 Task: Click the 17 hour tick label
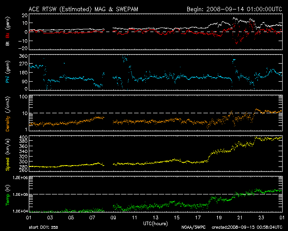pyautogui.click(x=198, y=218)
